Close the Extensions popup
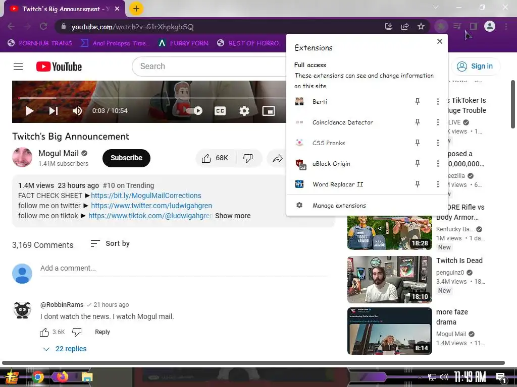The image size is (517, 387). click(x=440, y=41)
